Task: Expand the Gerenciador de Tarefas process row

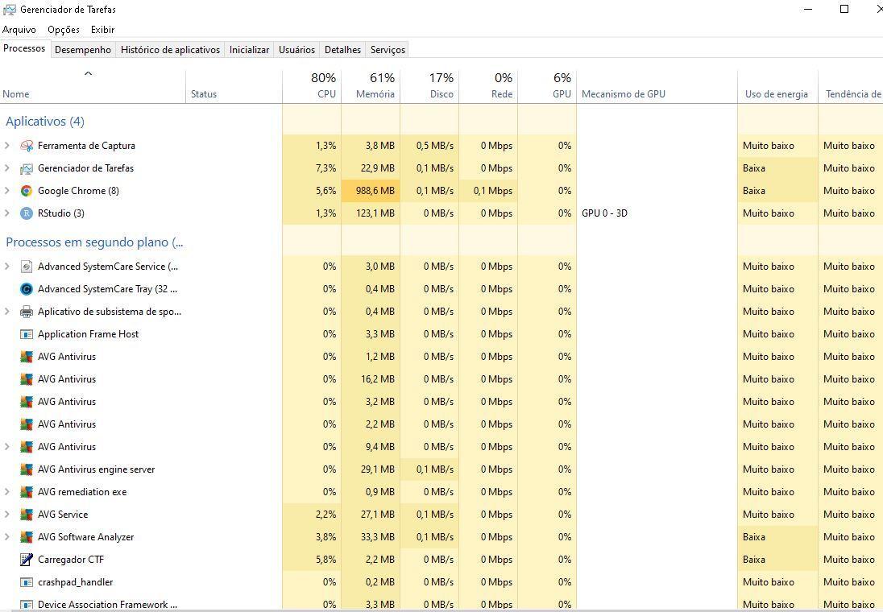Action: coord(6,168)
